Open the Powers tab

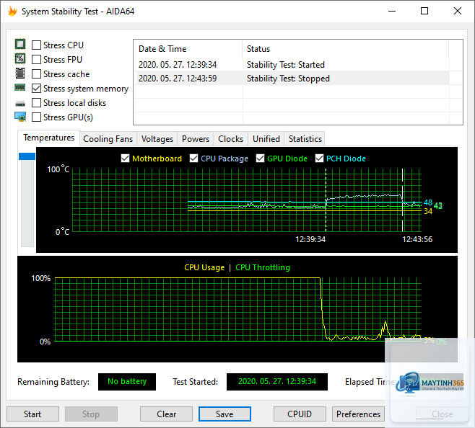point(196,139)
